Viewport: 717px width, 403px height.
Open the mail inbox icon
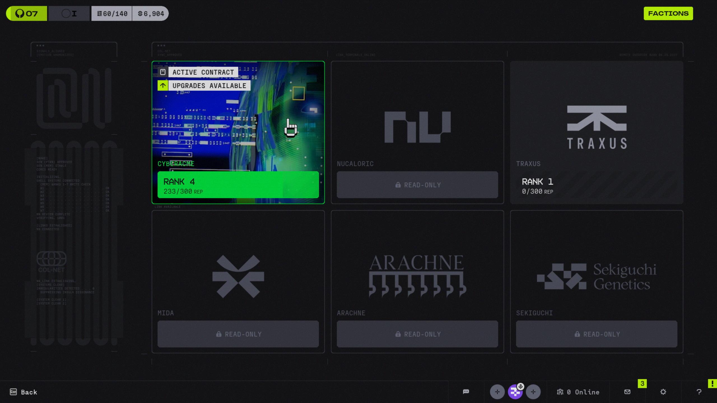pyautogui.click(x=627, y=392)
